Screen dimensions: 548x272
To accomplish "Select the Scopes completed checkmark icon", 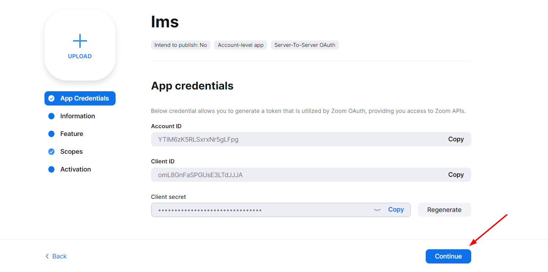I will tap(51, 152).
